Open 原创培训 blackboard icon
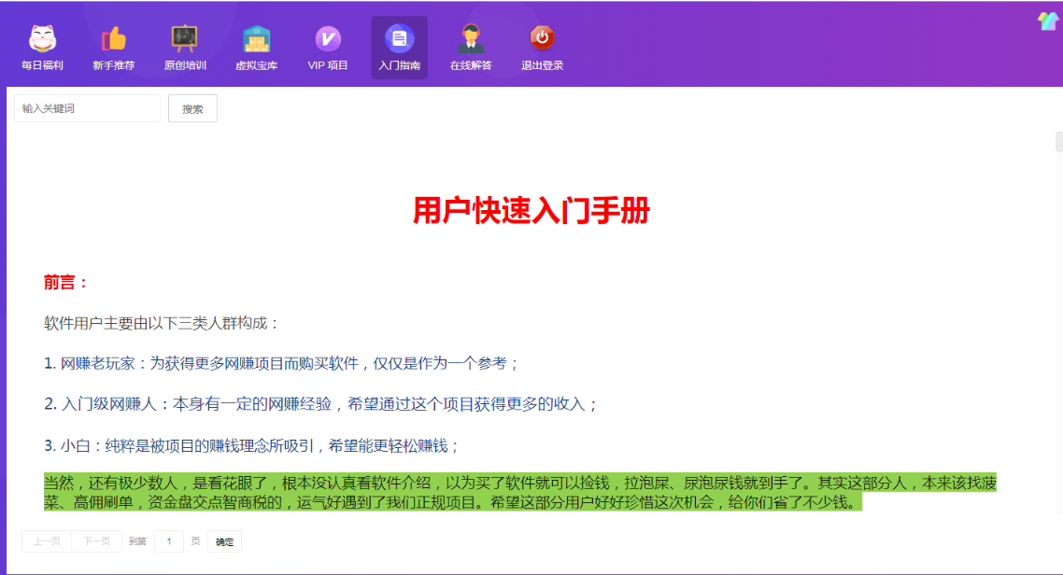1063x575 pixels. coord(185,39)
